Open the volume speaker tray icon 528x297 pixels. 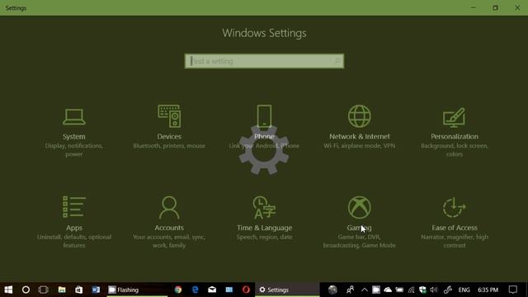coord(434,290)
